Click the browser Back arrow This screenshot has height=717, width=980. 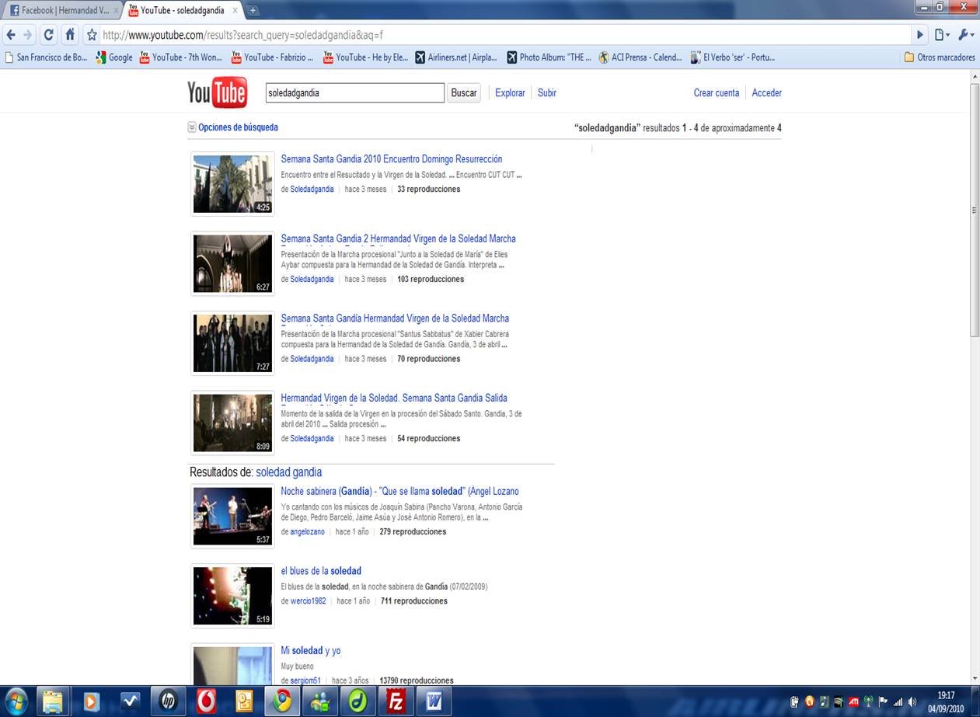(x=11, y=35)
